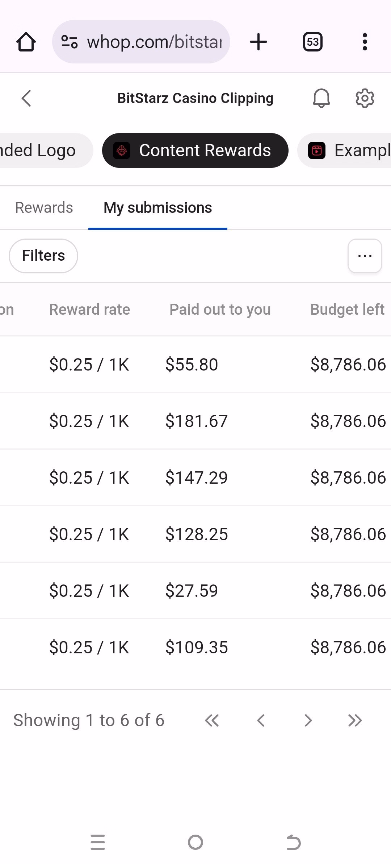The width and height of the screenshot is (391, 864).
Task: Select the Content Rewards pill
Action: point(195,150)
